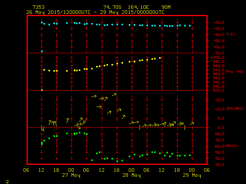
Task: Click the 60.0 humidity tick value
Action: (x=219, y=146)
